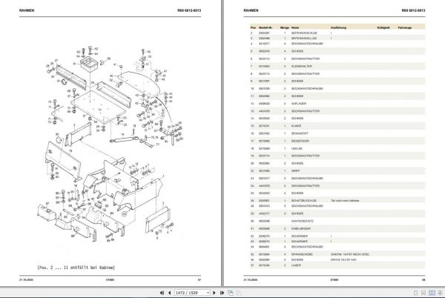
Task: Switch to single page view
Action: [x=416, y=293]
